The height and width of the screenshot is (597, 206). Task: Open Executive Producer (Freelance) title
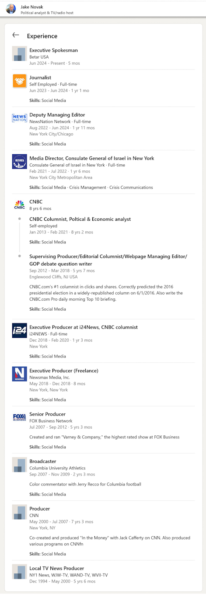point(64,371)
